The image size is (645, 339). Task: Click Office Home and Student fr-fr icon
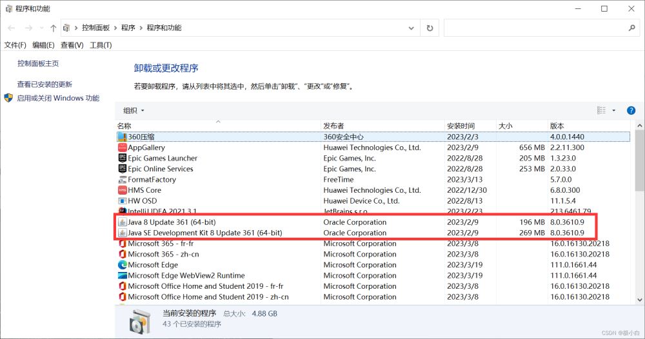[x=122, y=286]
